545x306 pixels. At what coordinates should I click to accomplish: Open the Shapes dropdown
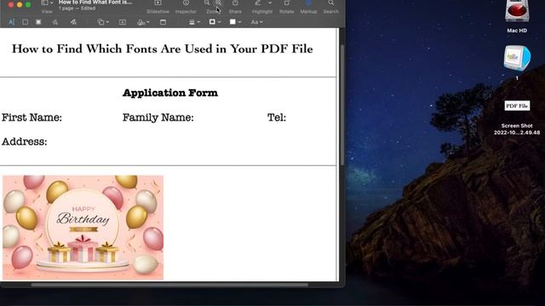click(103, 22)
